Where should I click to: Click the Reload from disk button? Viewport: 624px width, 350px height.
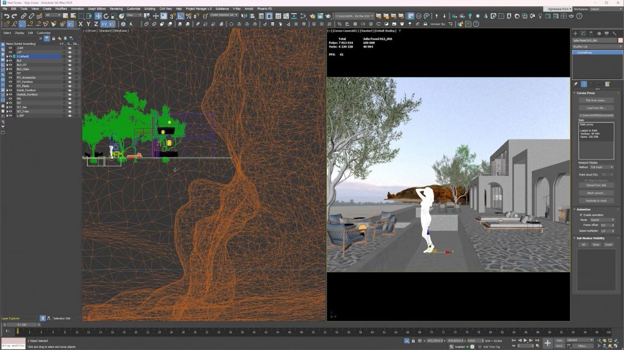[x=596, y=185]
